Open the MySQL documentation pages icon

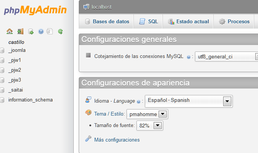(50, 31)
